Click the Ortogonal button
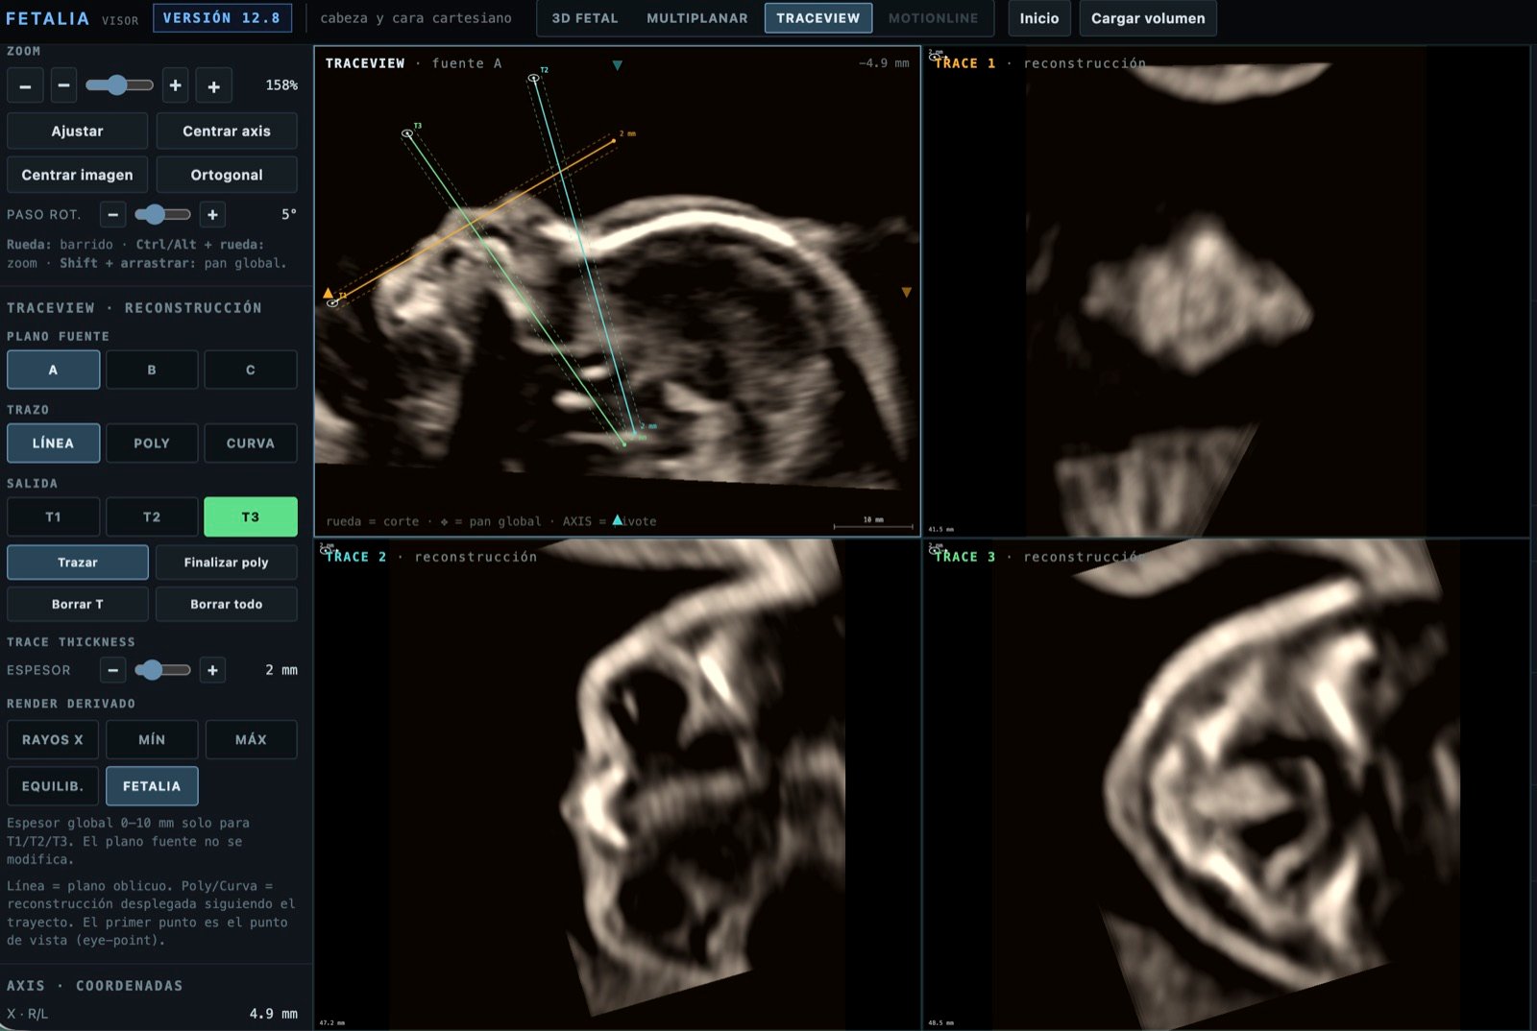Image resolution: width=1537 pixels, height=1031 pixels. click(x=227, y=175)
